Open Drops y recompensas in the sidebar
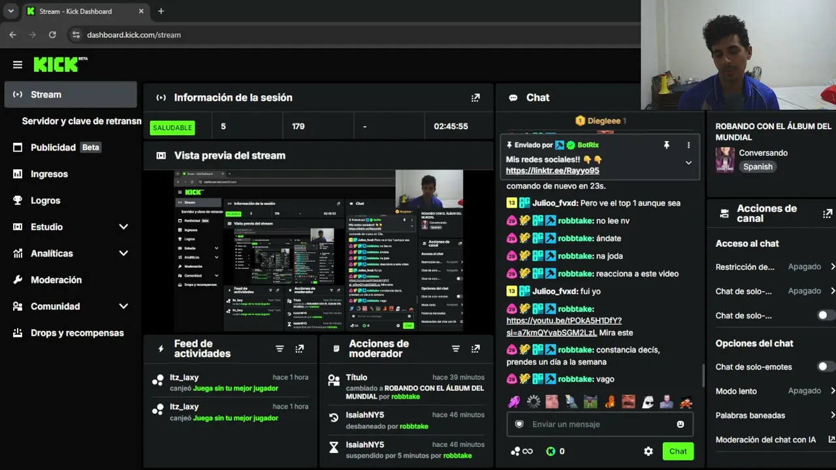 point(71,333)
